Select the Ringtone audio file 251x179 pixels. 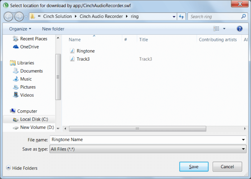pyautogui.click(x=85, y=51)
